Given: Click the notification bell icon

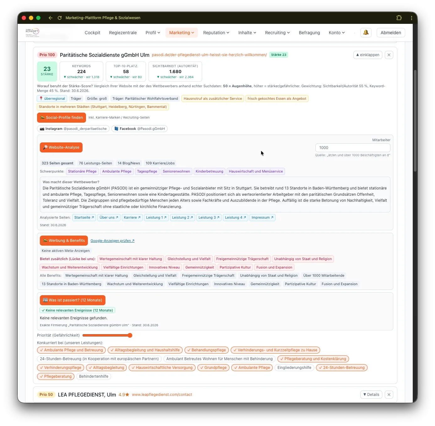Looking at the screenshot, I should coord(366,33).
